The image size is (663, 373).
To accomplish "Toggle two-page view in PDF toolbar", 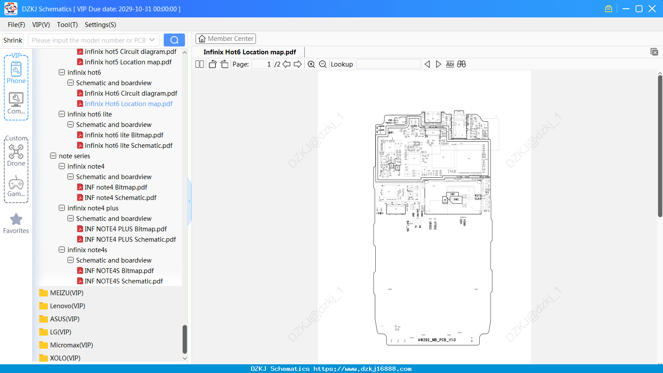I will tap(199, 64).
